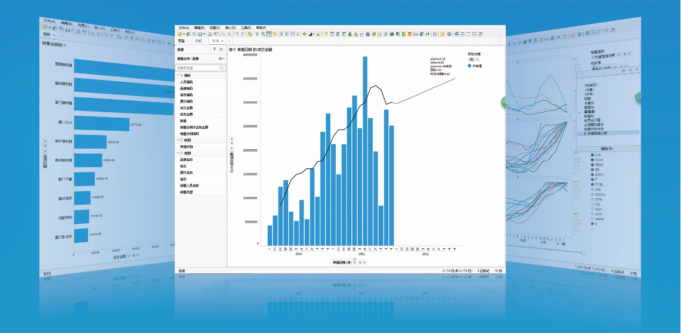Click the 厦门大众 bar in the left window
This screenshot has height=333, width=681.
102,123
